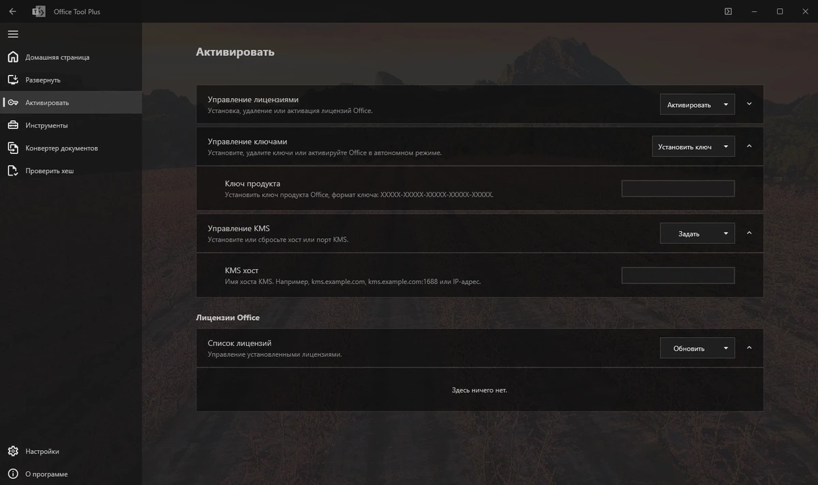Click the Office Tool Plus logo icon

(39, 12)
